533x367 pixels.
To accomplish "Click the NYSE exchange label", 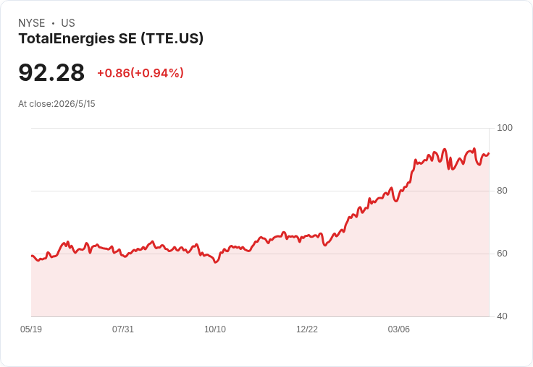I will pos(32,23).
